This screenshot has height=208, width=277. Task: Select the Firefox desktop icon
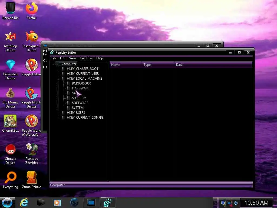(32, 11)
